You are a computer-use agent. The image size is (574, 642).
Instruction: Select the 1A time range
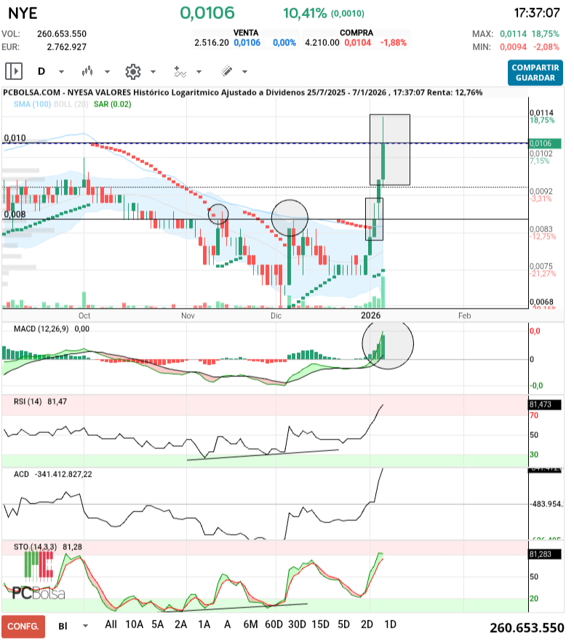[x=204, y=625]
